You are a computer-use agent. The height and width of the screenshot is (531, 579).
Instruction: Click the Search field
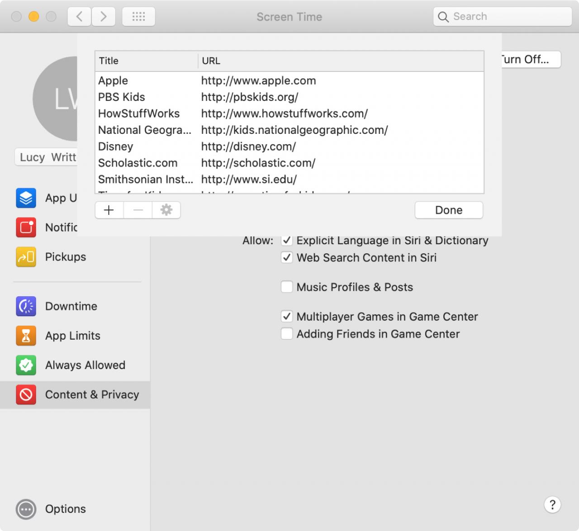click(502, 17)
